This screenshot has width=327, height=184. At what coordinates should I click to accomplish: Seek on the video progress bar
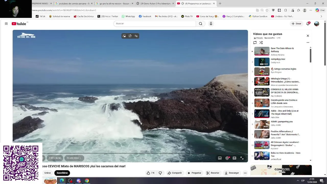coord(130,153)
